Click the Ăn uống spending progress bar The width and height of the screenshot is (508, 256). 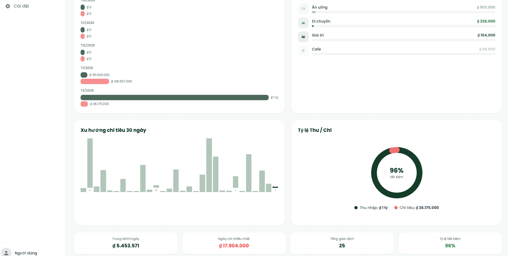pyautogui.click(x=403, y=12)
